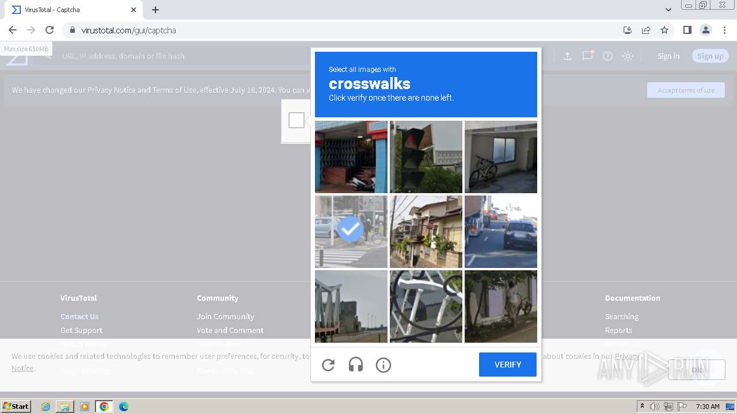Click the Sign in link
The width and height of the screenshot is (737, 414).
(x=668, y=56)
